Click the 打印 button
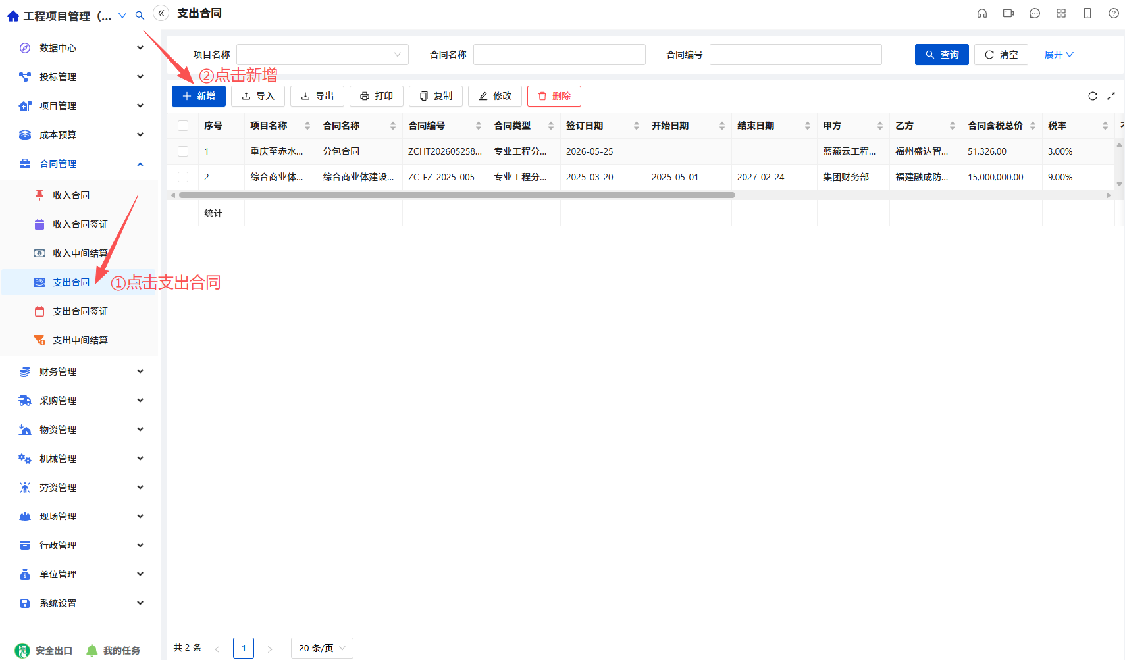Screen dimensions: 1125x660 coord(377,96)
